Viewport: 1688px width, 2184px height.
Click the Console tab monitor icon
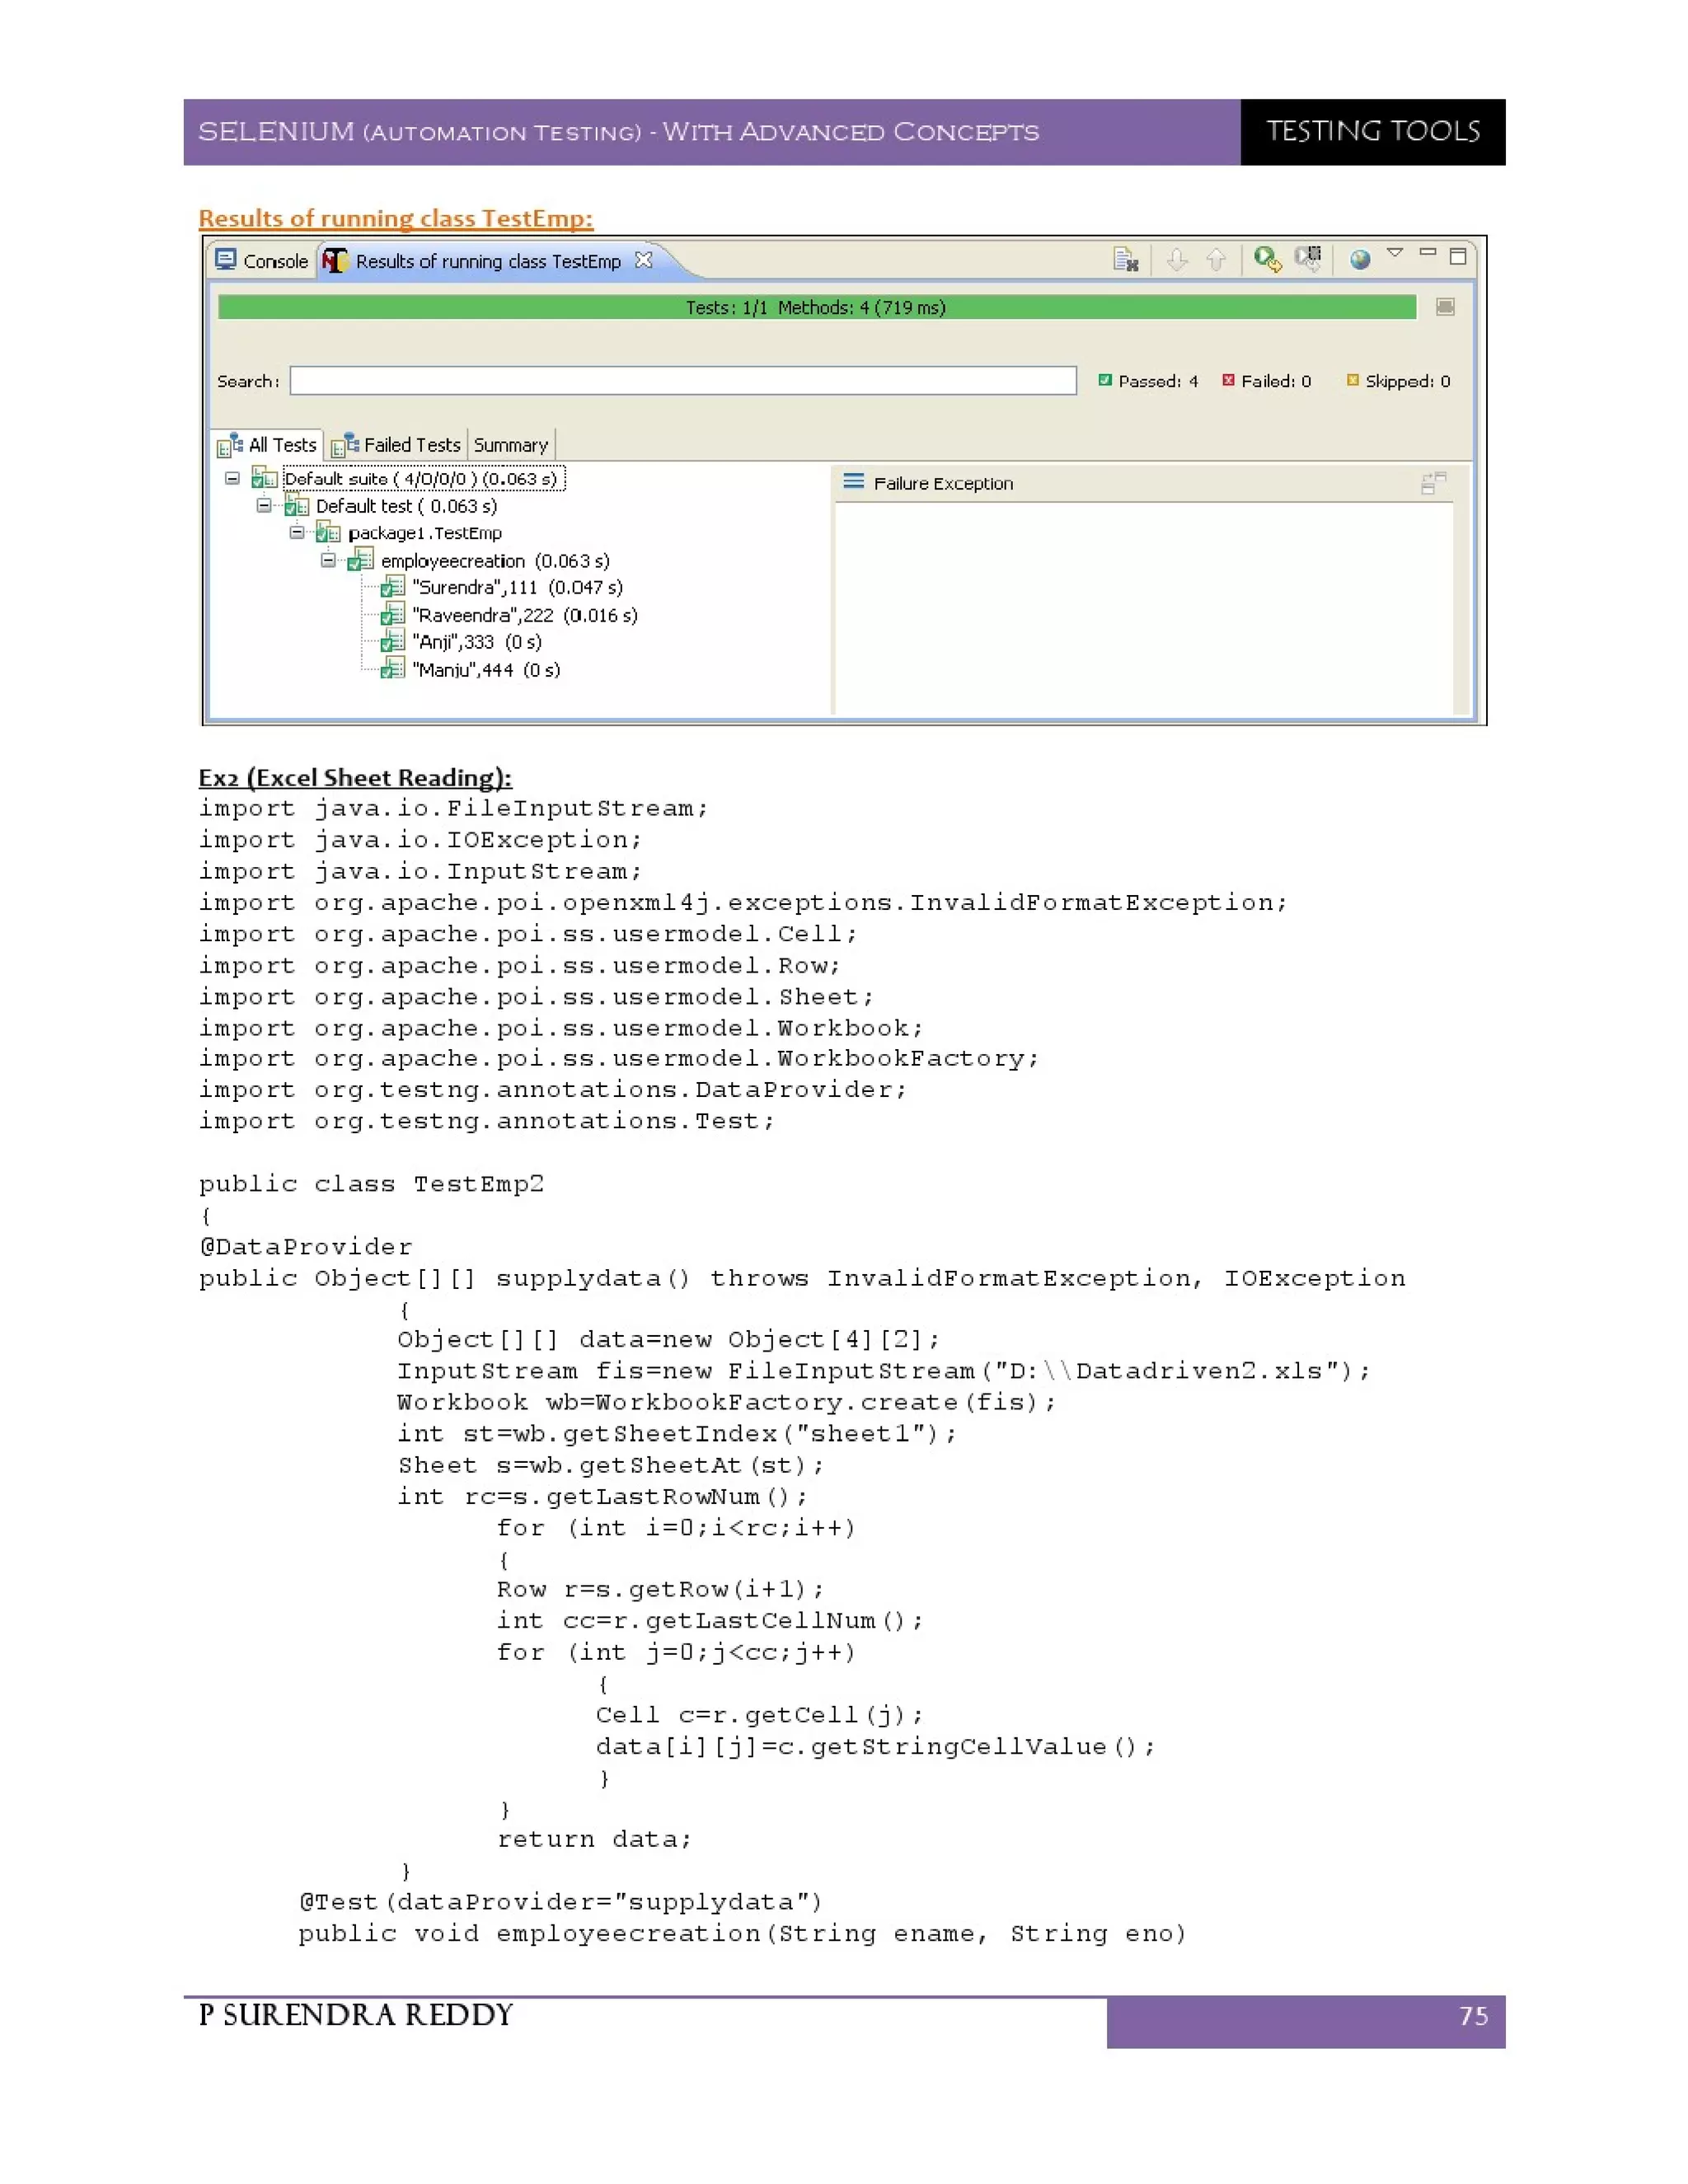pos(227,260)
